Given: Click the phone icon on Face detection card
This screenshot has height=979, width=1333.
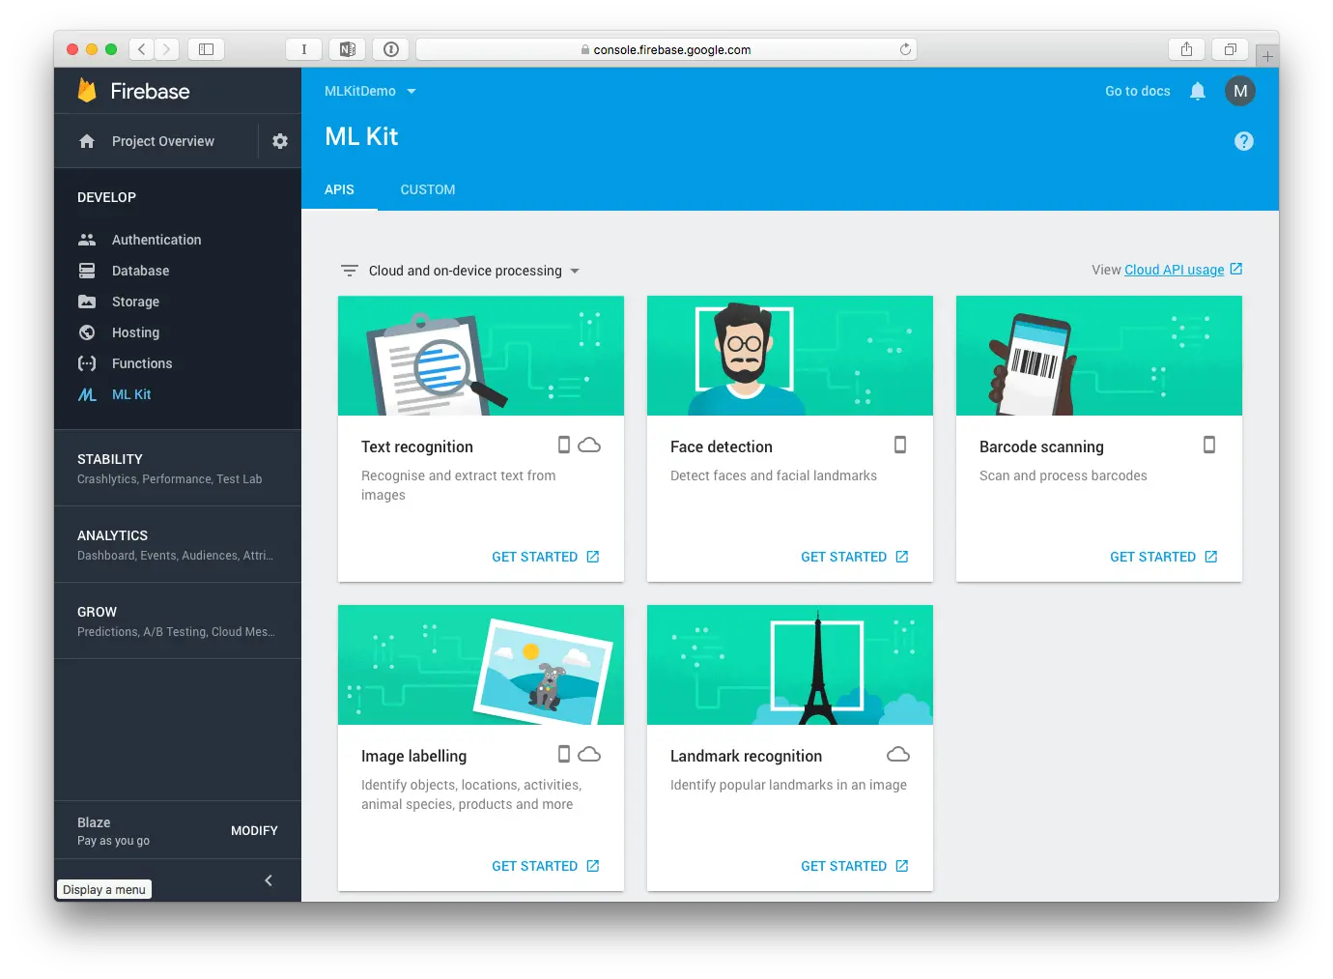Looking at the screenshot, I should (900, 445).
